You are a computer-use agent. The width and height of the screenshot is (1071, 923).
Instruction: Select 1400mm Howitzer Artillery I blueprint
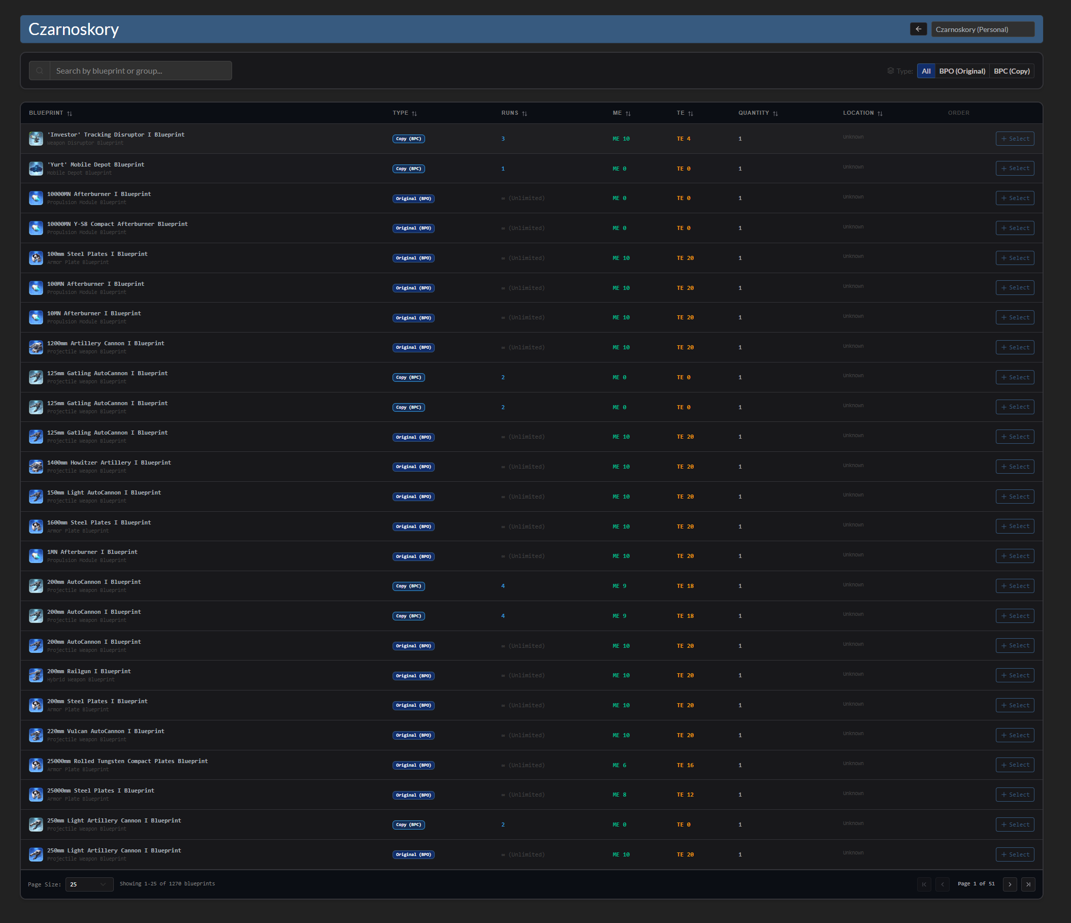coord(1015,467)
